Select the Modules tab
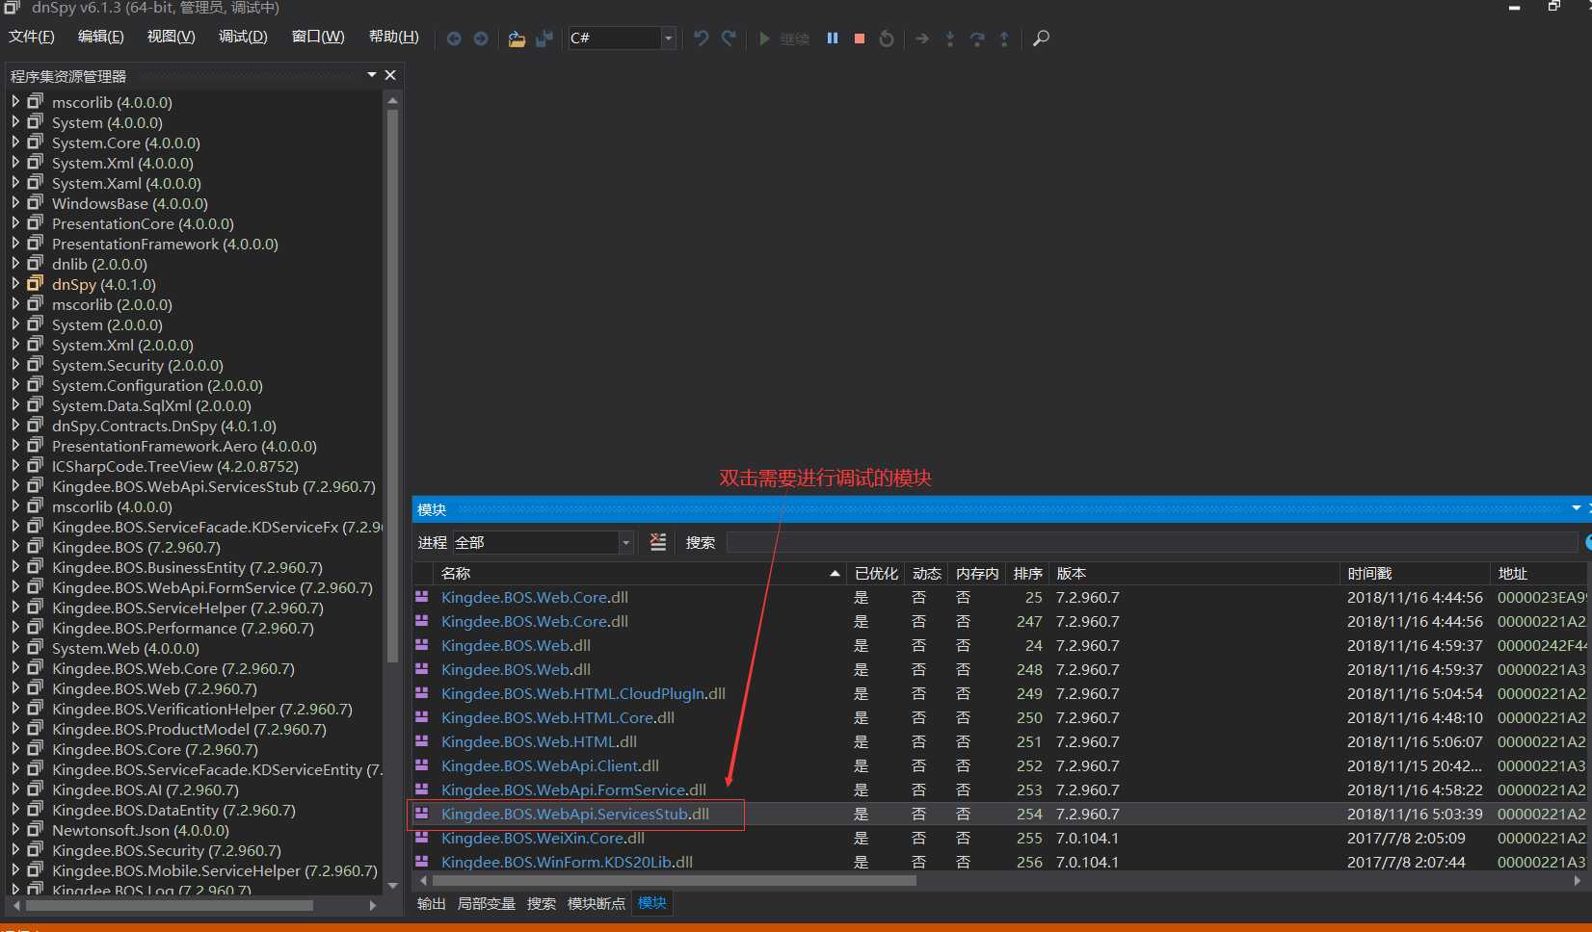The image size is (1592, 932). click(652, 903)
